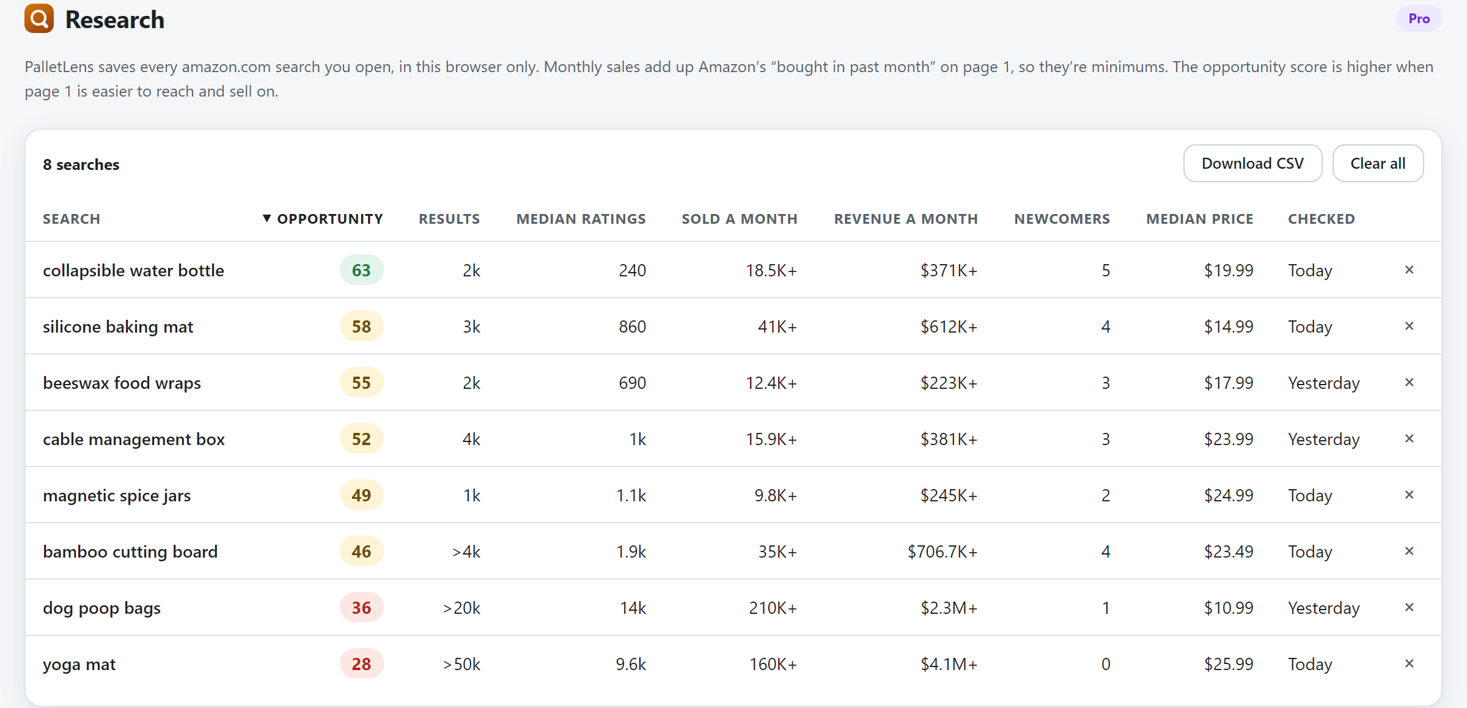Click the green 63 opportunity score
This screenshot has height=708, width=1467.
tap(361, 270)
